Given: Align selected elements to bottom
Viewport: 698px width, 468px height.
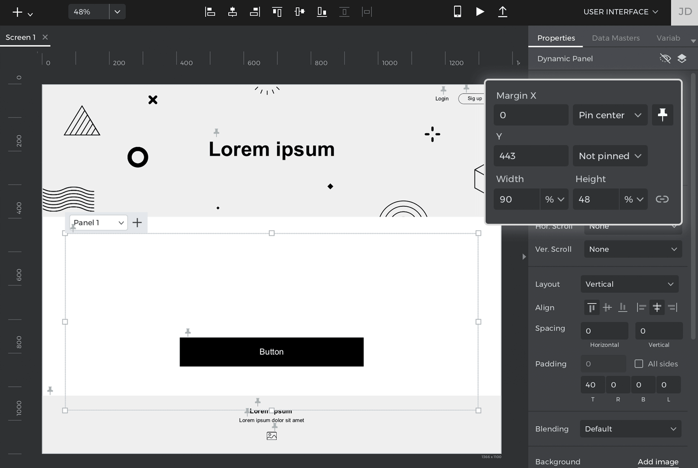Looking at the screenshot, I should pyautogui.click(x=322, y=12).
